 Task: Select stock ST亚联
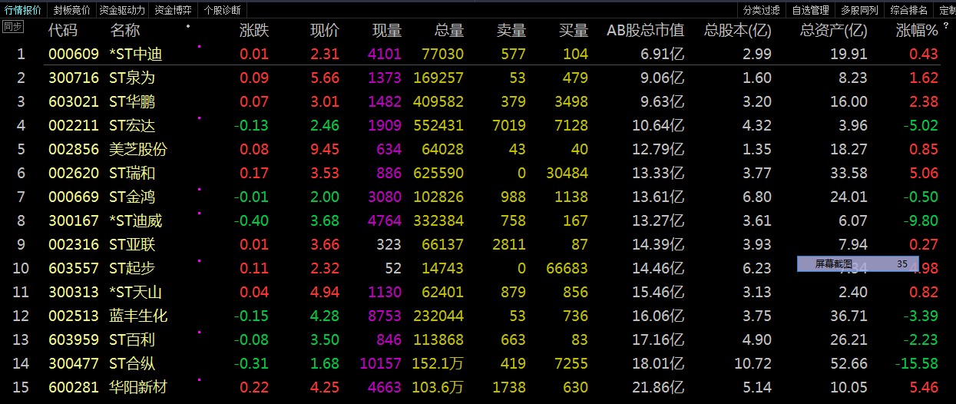point(132,245)
